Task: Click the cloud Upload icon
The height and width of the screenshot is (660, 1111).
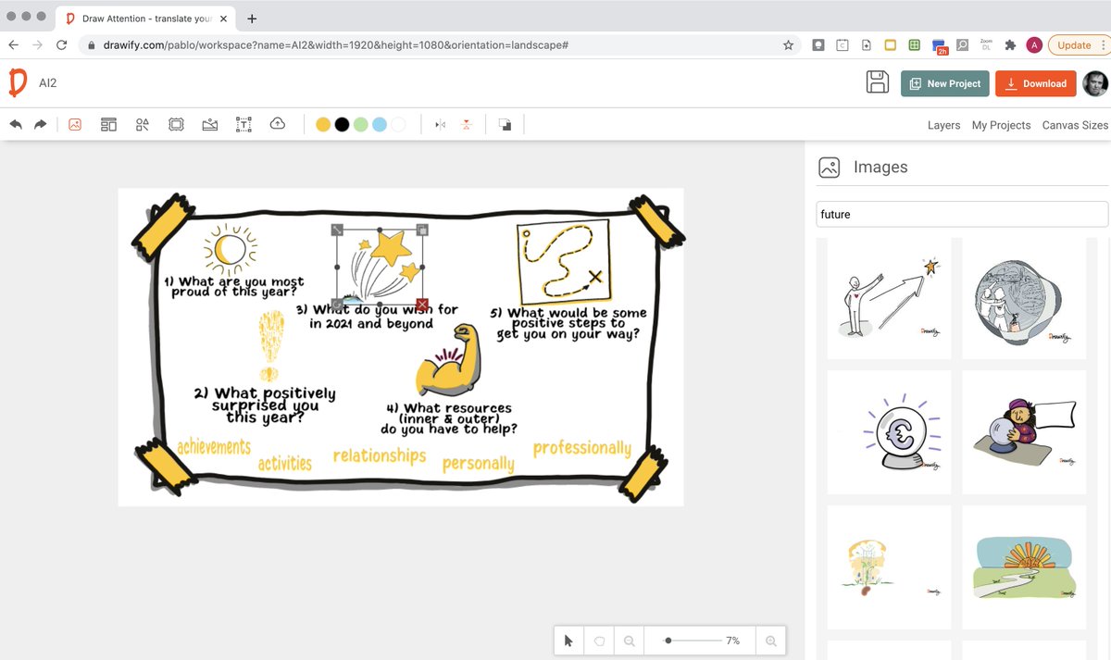Action: 277,124
